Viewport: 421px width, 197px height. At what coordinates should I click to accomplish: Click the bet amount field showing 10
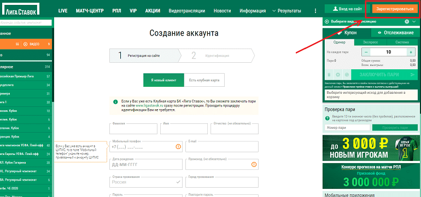388,52
